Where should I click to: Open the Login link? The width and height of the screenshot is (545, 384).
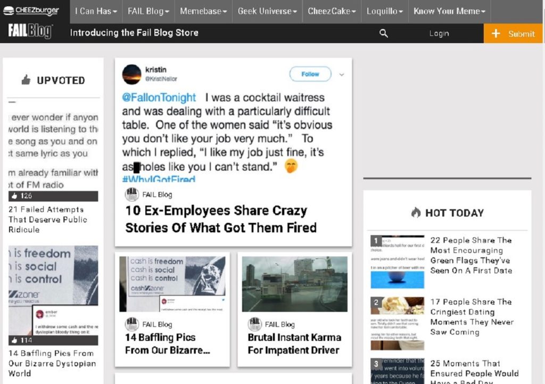[439, 34]
